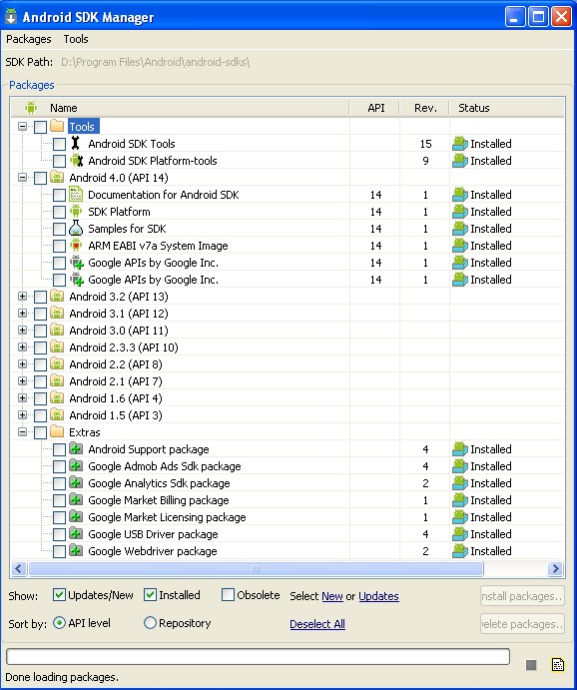Select the Repository sort option

point(150,623)
